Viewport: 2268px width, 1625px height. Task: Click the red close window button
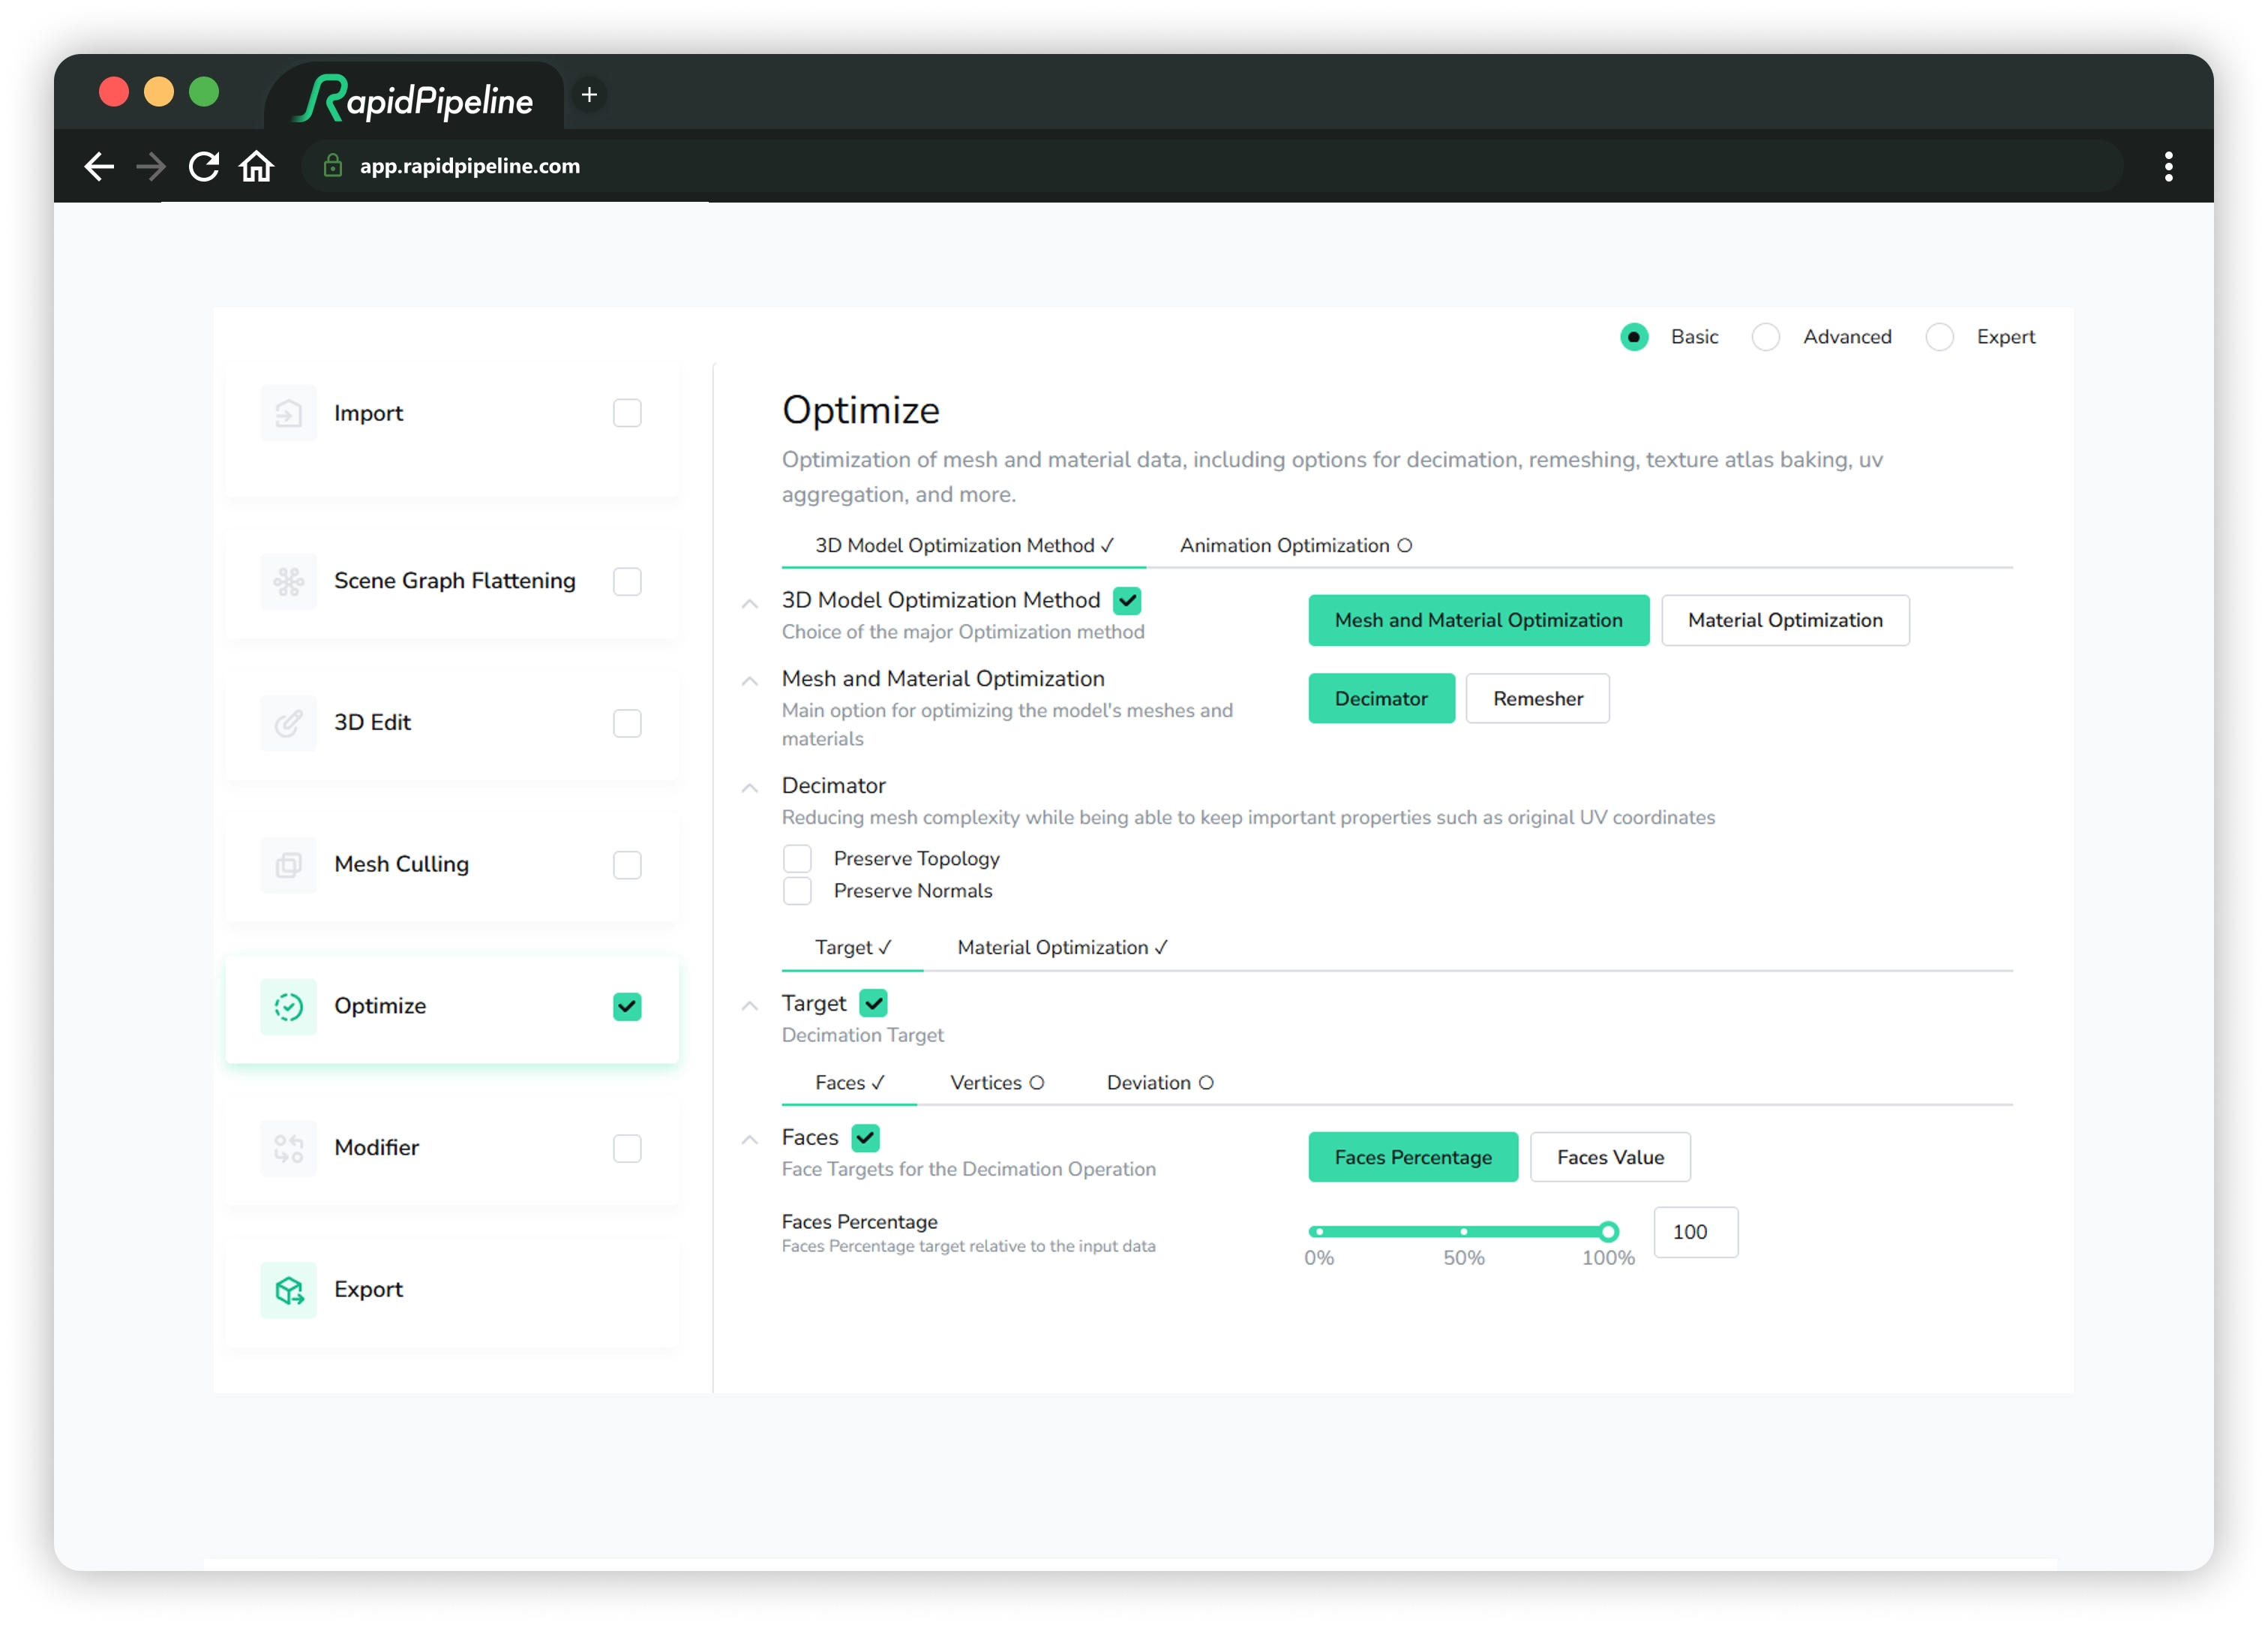click(114, 92)
